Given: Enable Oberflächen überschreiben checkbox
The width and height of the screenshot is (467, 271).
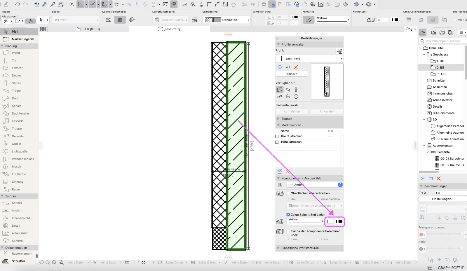Looking at the screenshot, I should [288, 193].
